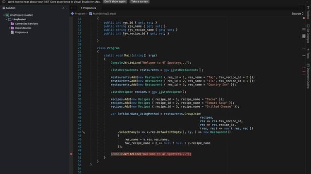Click the "Taj" string literal on line 29

[x=211, y=77]
